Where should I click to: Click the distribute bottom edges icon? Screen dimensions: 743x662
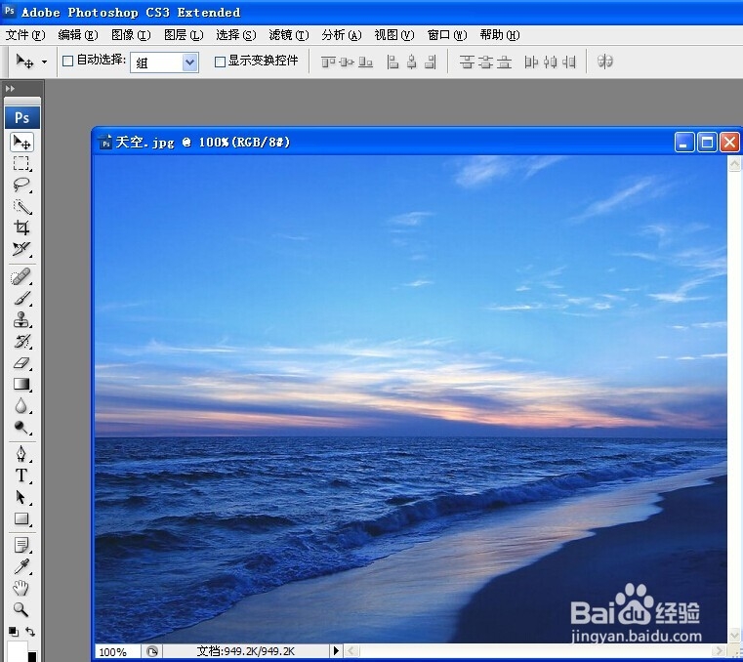point(504,62)
